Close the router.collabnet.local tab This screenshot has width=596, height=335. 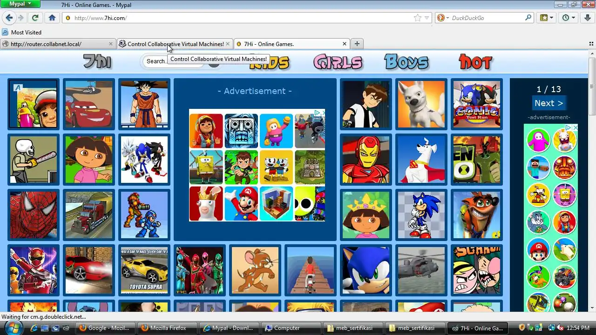110,44
